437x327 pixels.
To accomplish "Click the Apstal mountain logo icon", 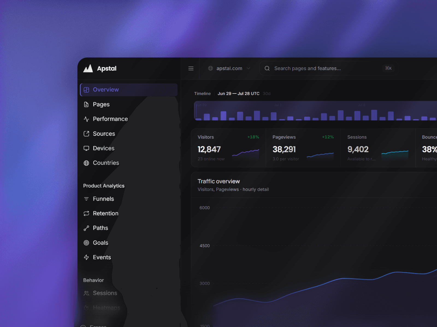I will (88, 68).
